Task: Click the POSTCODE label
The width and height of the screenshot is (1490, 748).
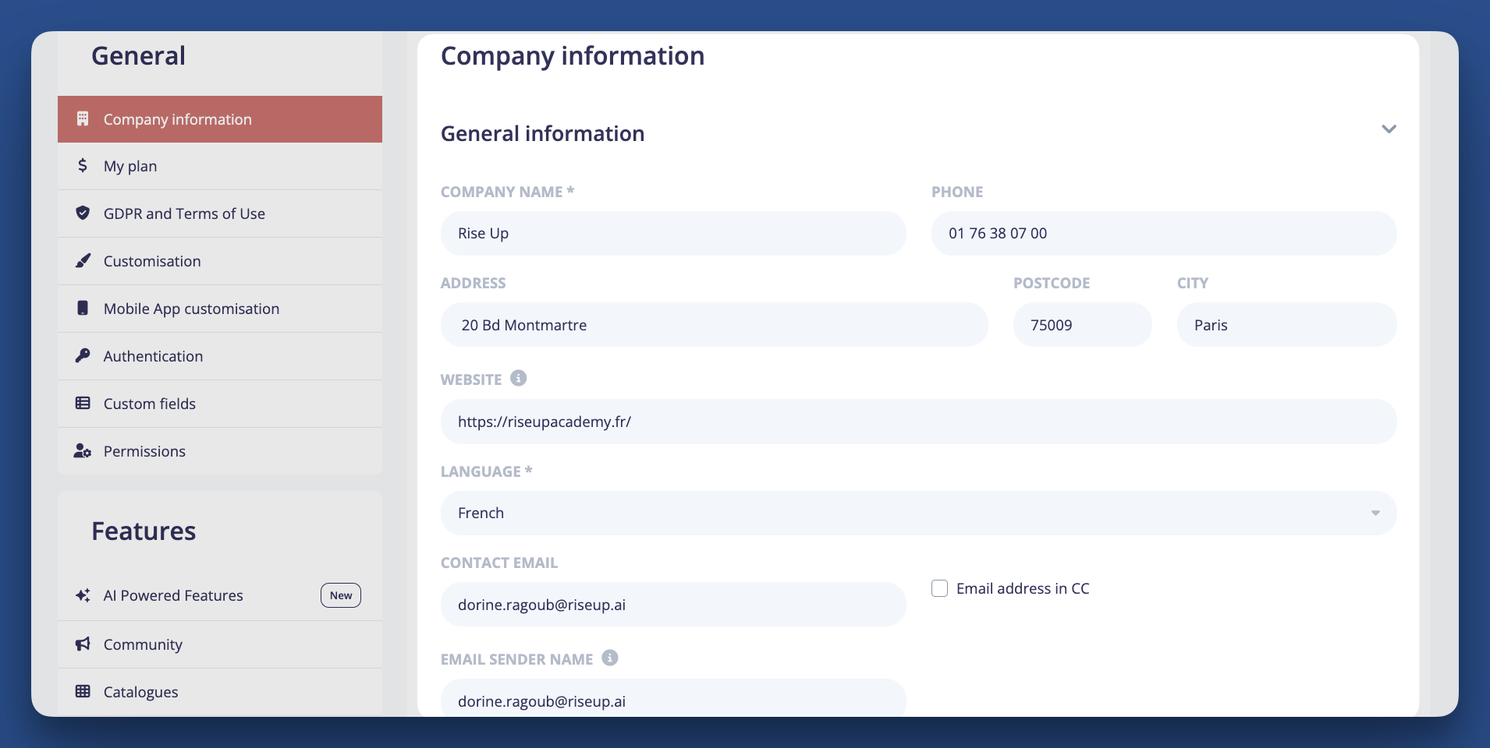Action: (1052, 283)
